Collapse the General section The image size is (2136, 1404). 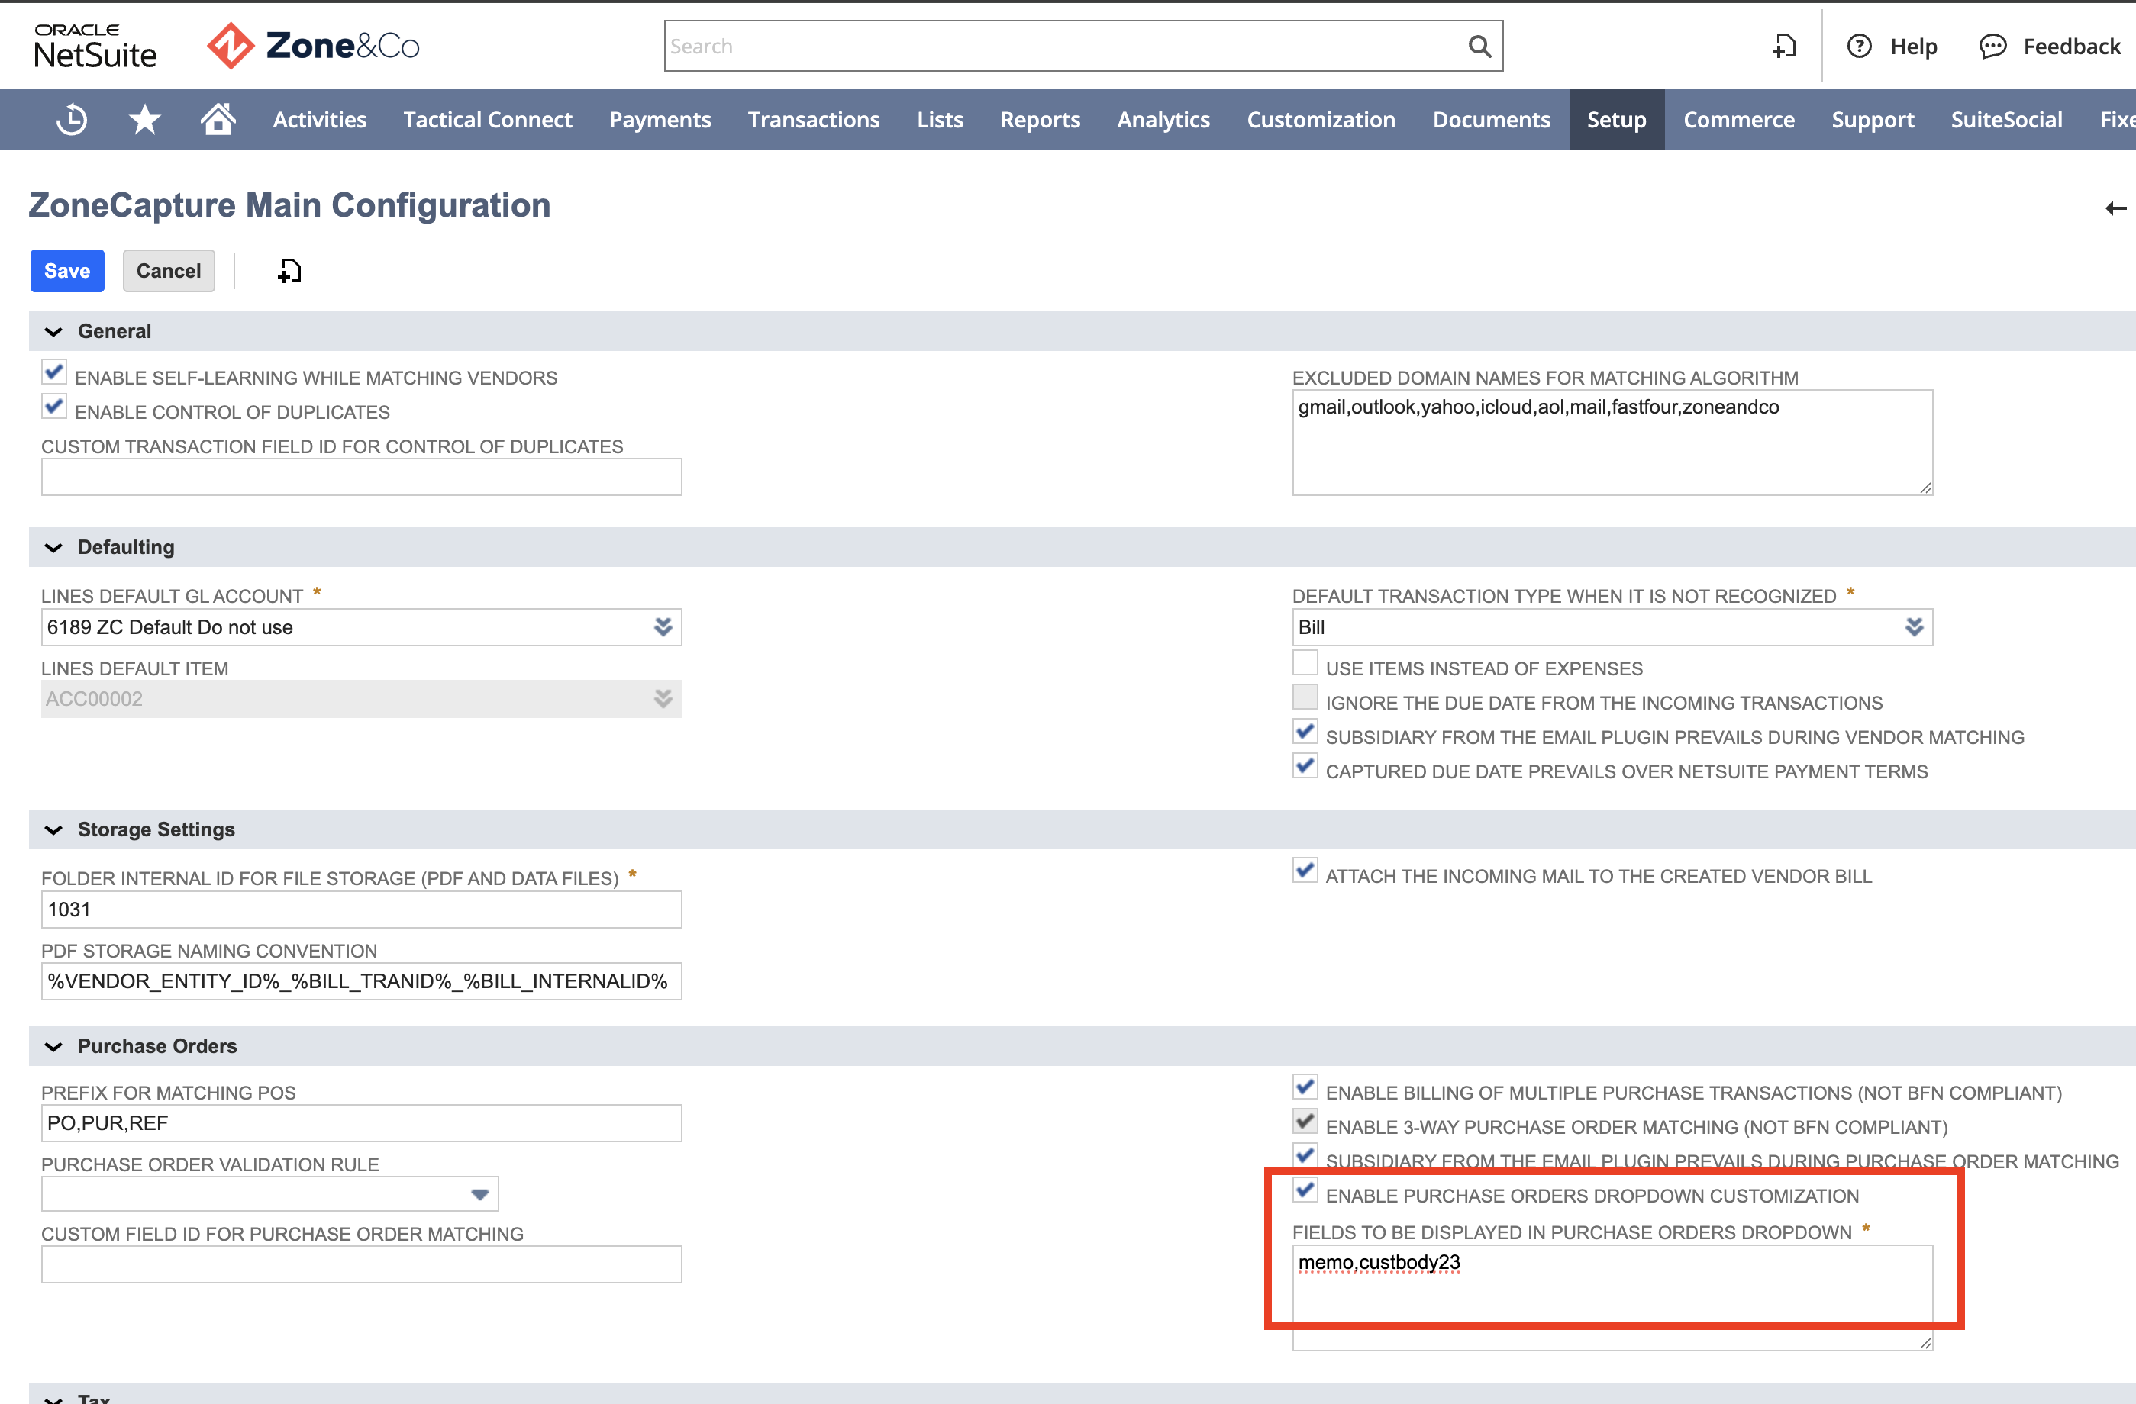tap(54, 332)
